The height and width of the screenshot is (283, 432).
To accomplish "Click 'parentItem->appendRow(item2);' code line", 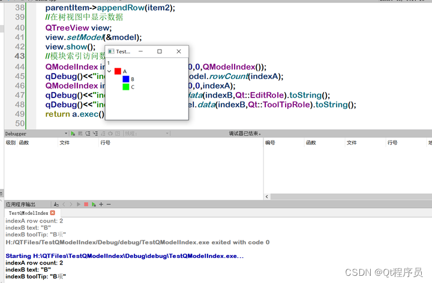I will pos(110,8).
